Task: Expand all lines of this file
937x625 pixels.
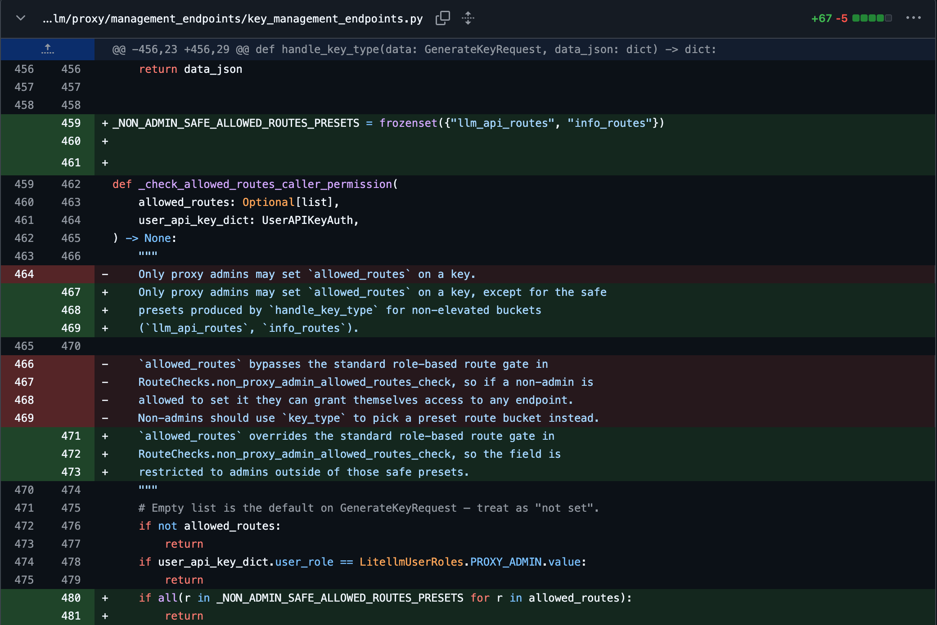Action: point(468,18)
